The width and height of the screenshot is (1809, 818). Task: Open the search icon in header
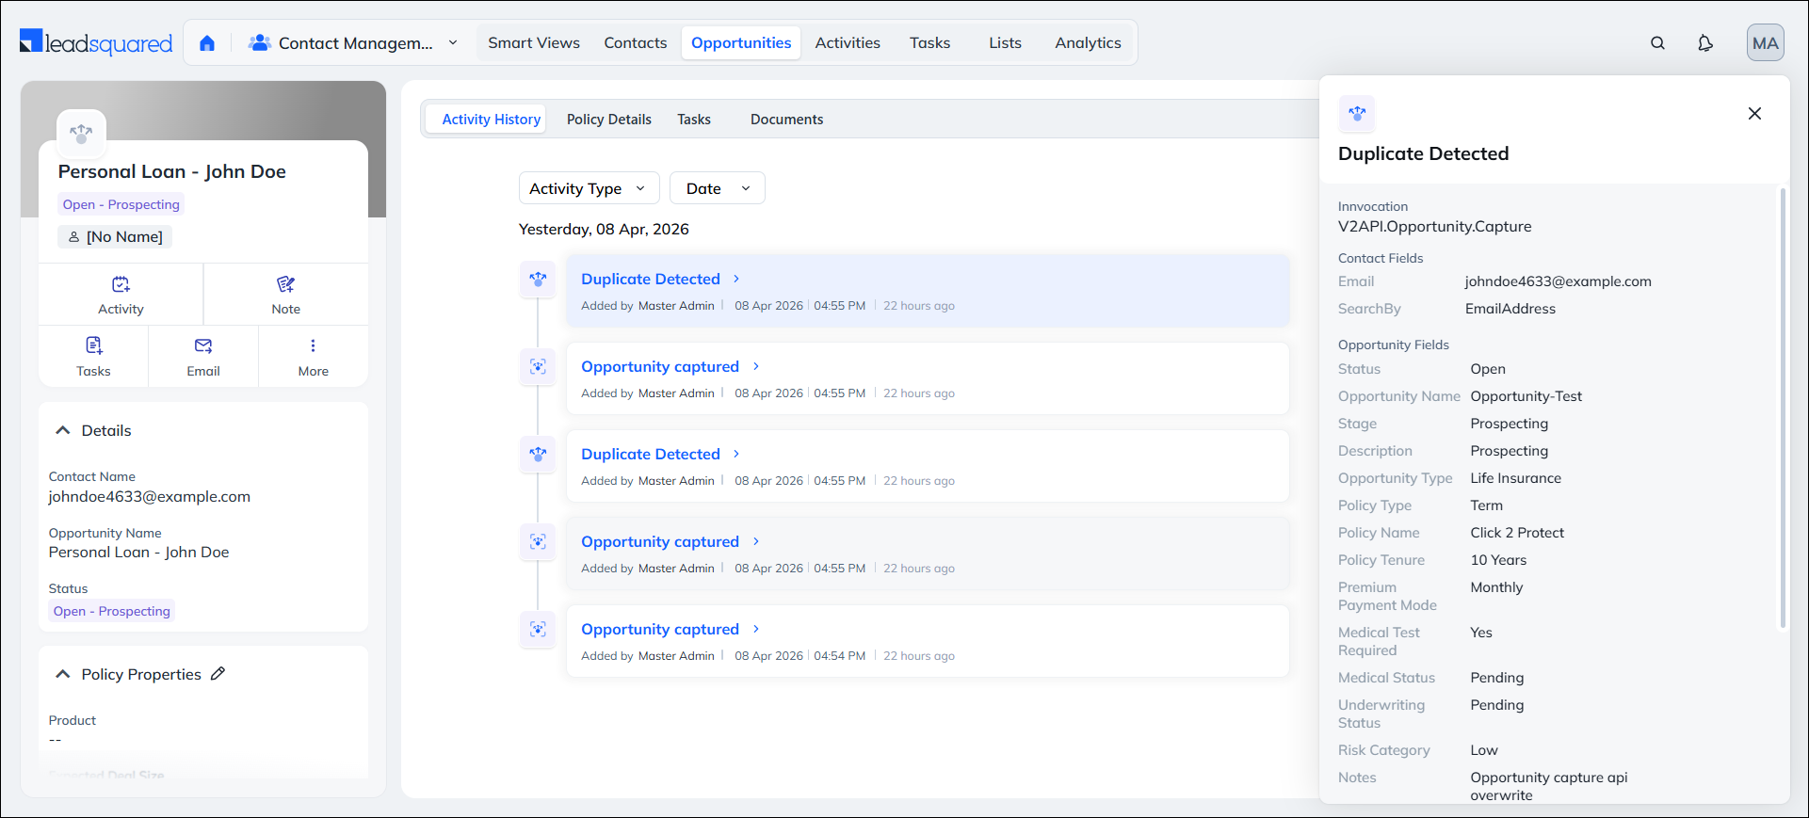1657,43
